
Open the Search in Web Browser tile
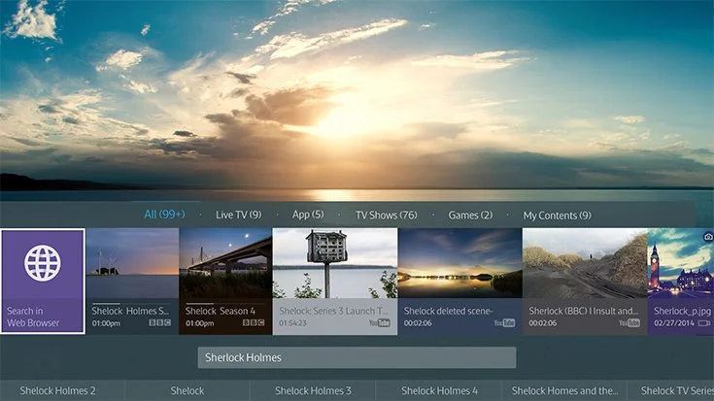(43, 282)
